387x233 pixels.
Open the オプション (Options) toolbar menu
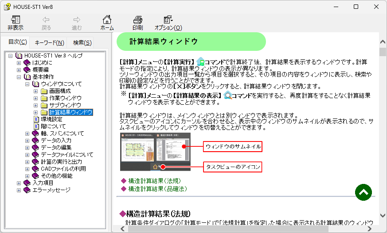168,20
